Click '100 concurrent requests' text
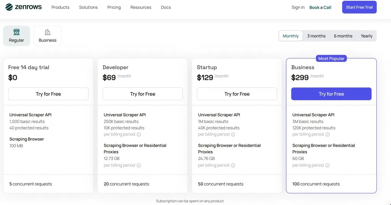The height and width of the screenshot is (205, 391). coord(316,184)
